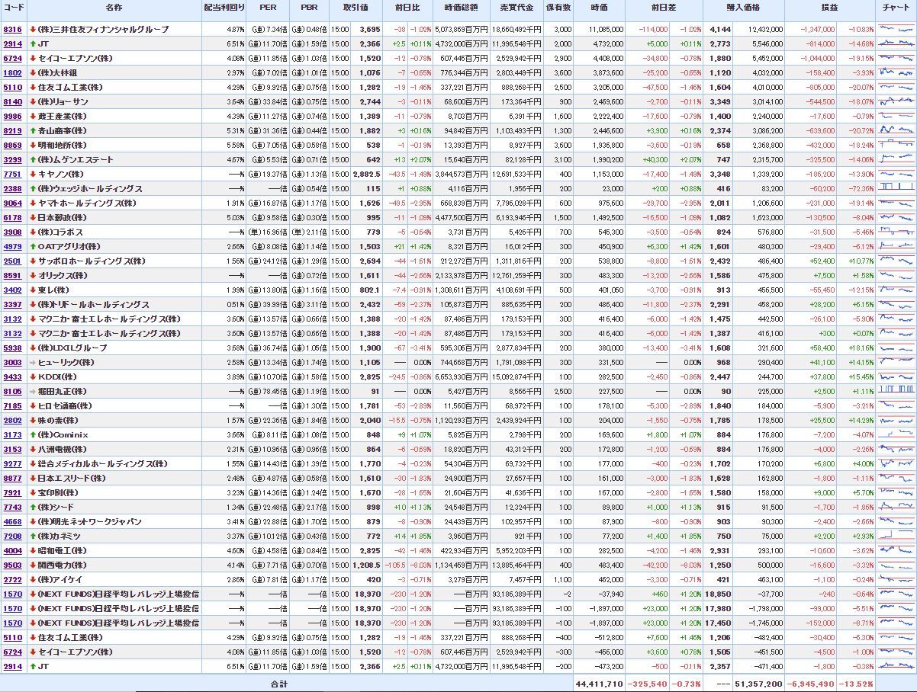917x692 pixels.
Task: Click the green up arrow beside ムゲンエステート
Action: coord(33,160)
